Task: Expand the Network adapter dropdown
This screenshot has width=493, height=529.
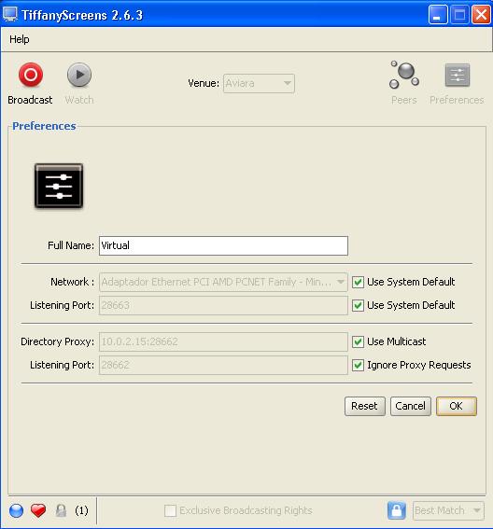Action: tap(223, 282)
